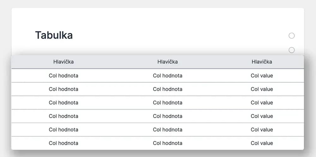Select the lower radio button above the table

coord(291,50)
